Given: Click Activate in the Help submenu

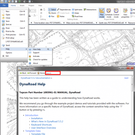Looking at the screenshot, I should [x=40, y=56].
